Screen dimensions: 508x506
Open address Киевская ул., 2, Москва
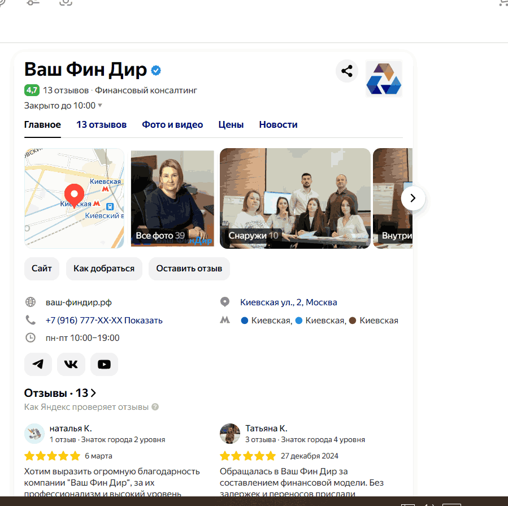coord(289,302)
